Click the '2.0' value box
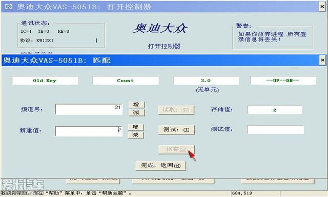 click(x=206, y=81)
